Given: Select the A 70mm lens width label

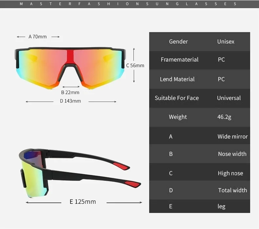Looking at the screenshot, I should (x=38, y=37).
